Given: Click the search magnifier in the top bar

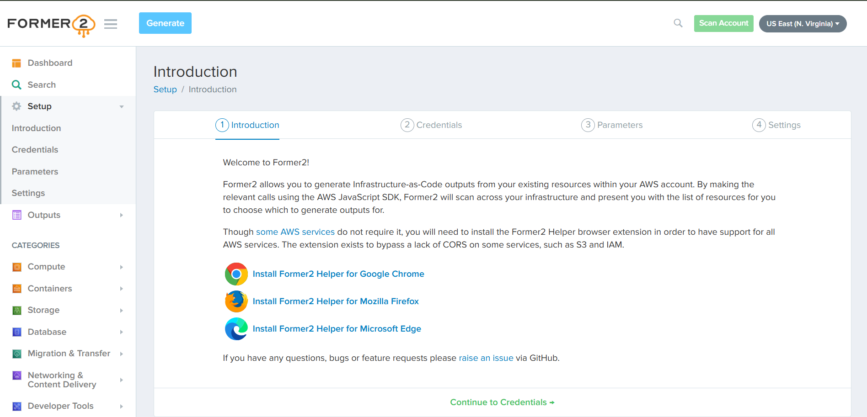Looking at the screenshot, I should click(678, 23).
